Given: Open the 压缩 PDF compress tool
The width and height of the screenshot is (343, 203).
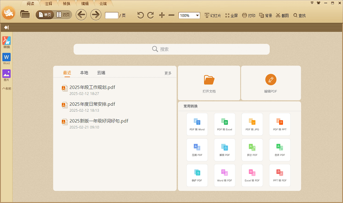Looking at the screenshot, I should coord(197,149).
